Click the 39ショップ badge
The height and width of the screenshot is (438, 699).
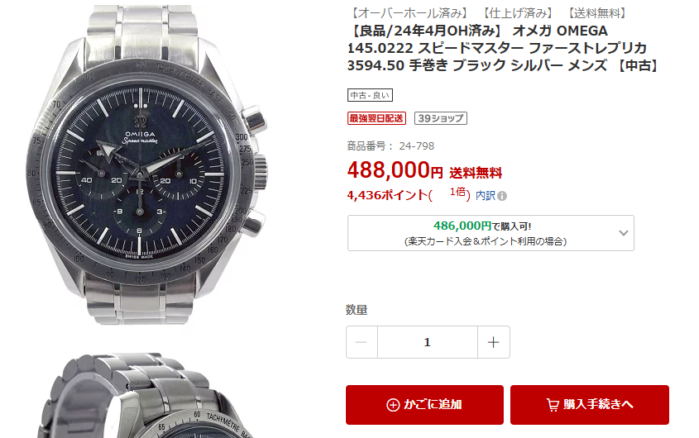(x=441, y=118)
